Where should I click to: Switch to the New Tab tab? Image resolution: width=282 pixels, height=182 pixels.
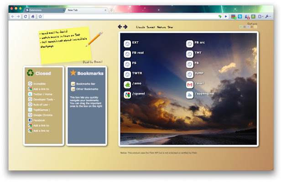tap(87, 10)
